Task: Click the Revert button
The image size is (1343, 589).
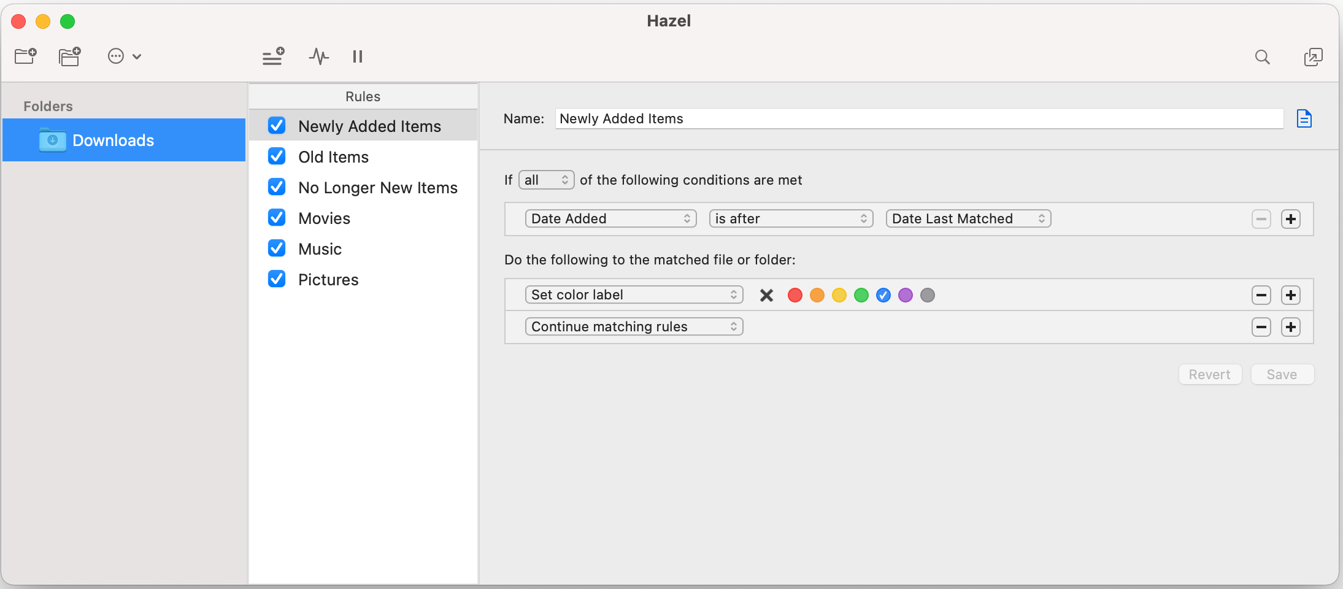Action: (x=1210, y=374)
